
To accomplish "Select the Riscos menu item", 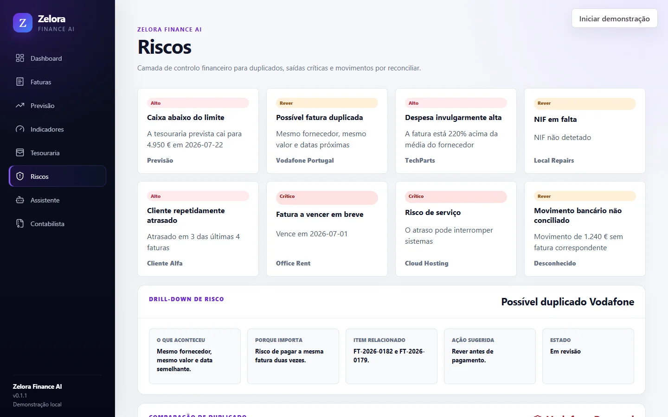I will (x=58, y=176).
